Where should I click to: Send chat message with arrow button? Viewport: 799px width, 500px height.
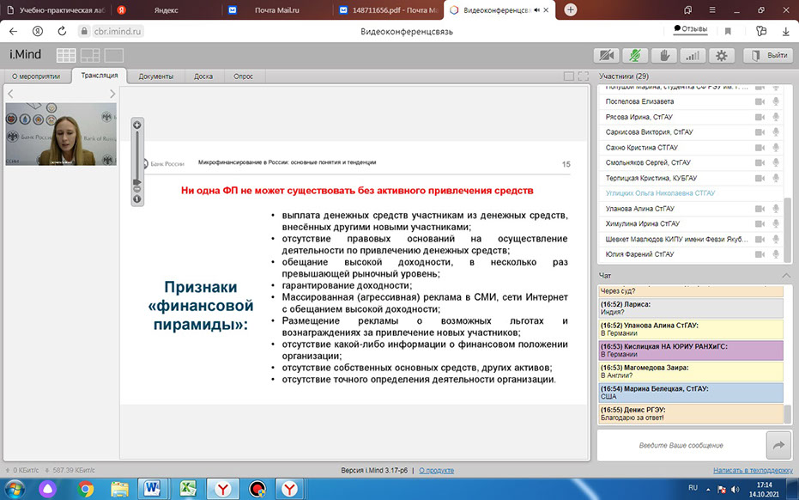pos(779,445)
